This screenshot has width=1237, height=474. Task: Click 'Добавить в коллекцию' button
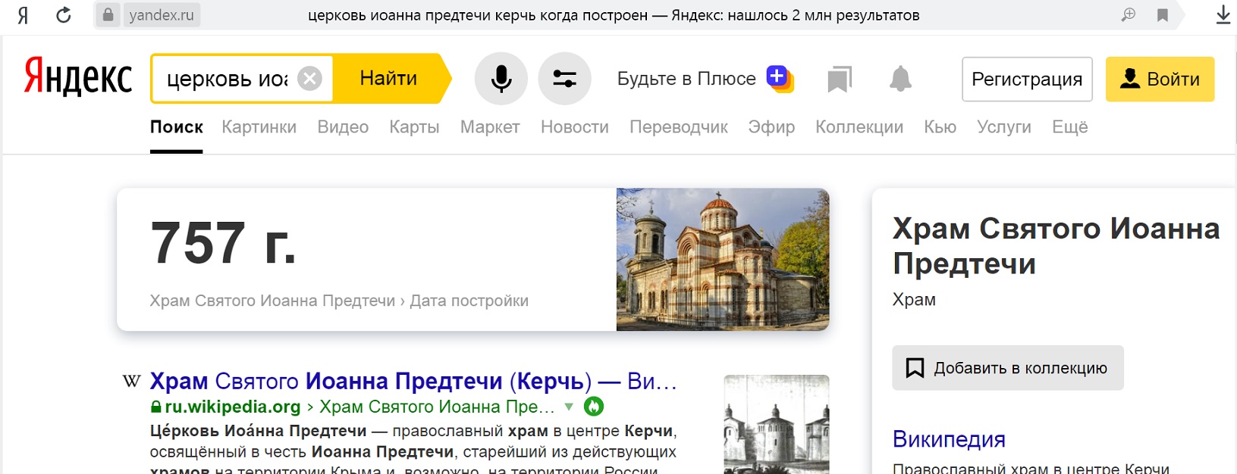pyautogui.click(x=1007, y=368)
